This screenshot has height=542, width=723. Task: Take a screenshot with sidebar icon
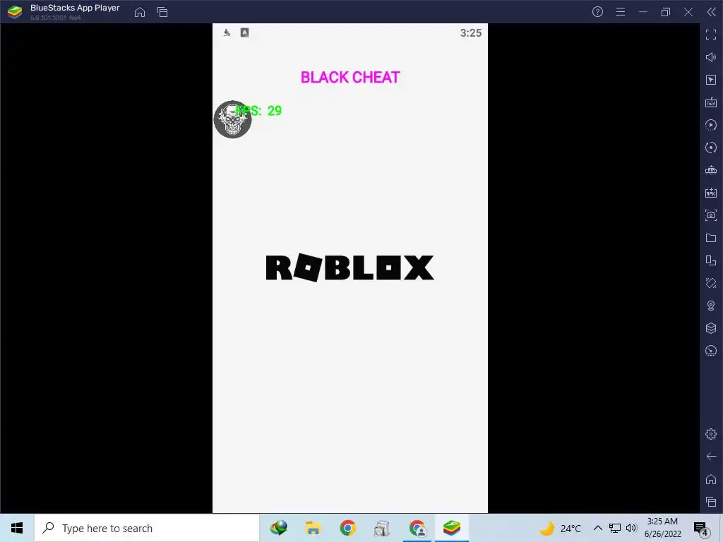(x=711, y=215)
